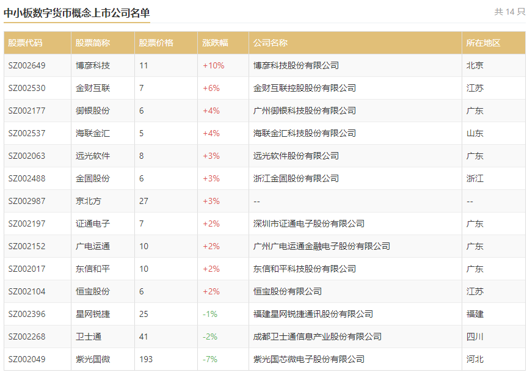527x375 pixels.
Task: Click company 广州广电运通金融电子股份有限公司
Action: [x=322, y=246]
